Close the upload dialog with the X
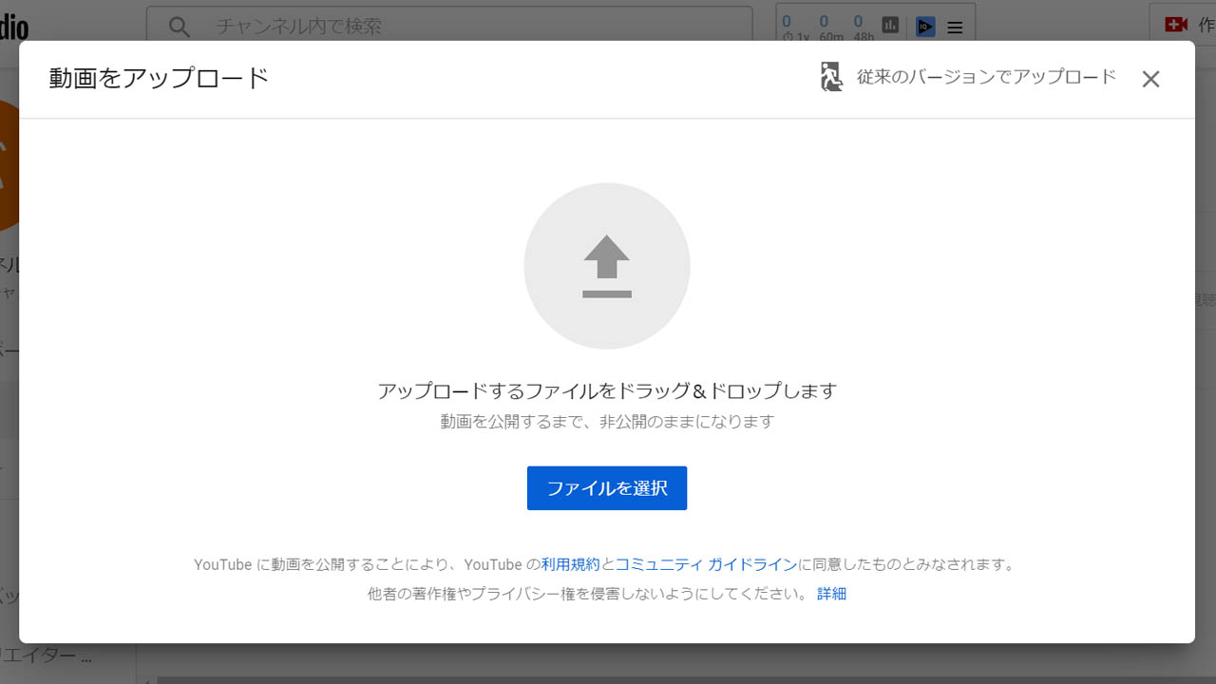1216x684 pixels. 1150,79
